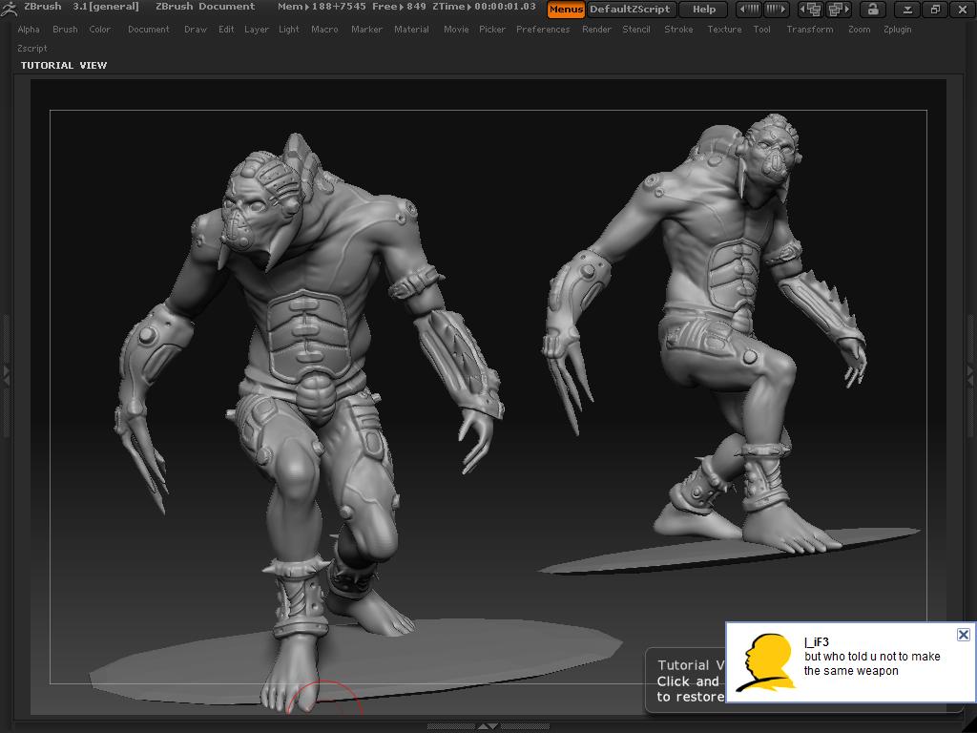Click the ZTime 00:00:01.03 readout
Image resolution: width=977 pixels, height=733 pixels.
coord(484,7)
